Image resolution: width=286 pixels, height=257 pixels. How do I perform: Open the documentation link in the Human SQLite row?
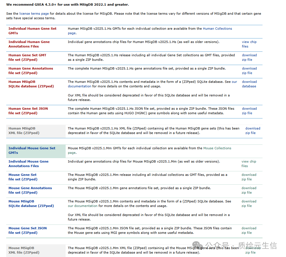point(79,86)
